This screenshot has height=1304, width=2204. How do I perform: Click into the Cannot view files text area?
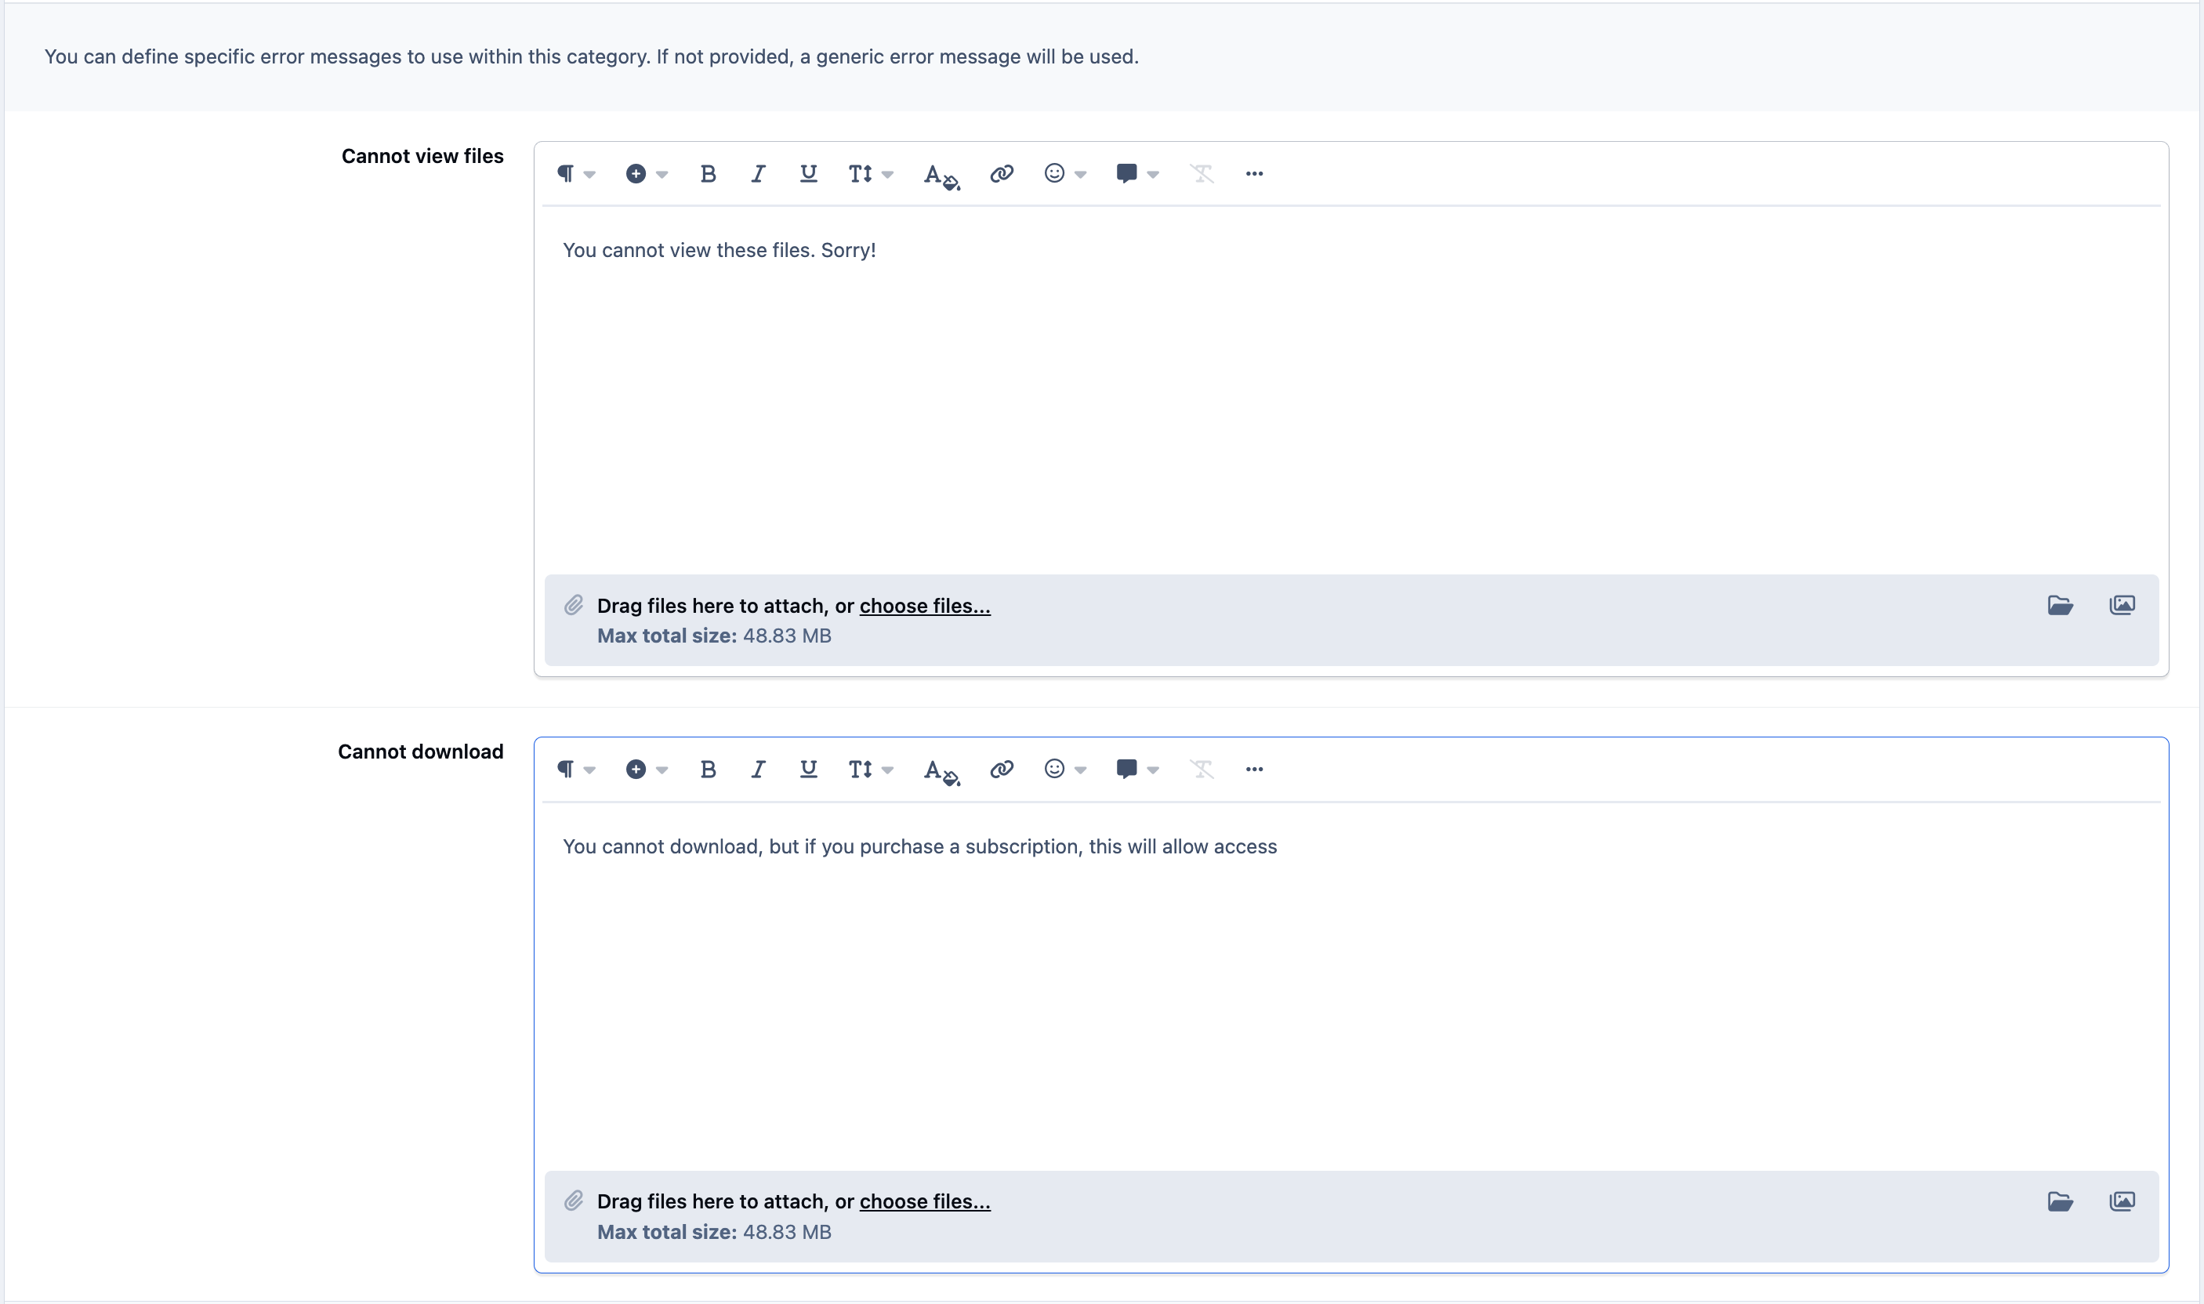pyautogui.click(x=1350, y=390)
